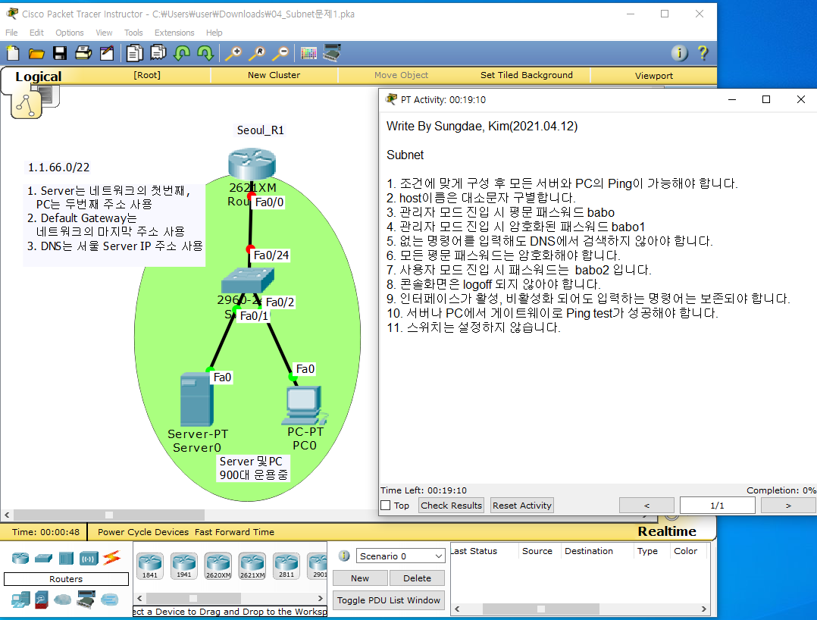Switch to the Realtime mode tab

click(667, 531)
